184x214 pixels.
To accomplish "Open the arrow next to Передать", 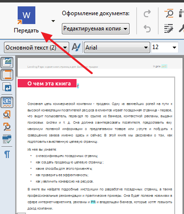I will (x=53, y=21).
